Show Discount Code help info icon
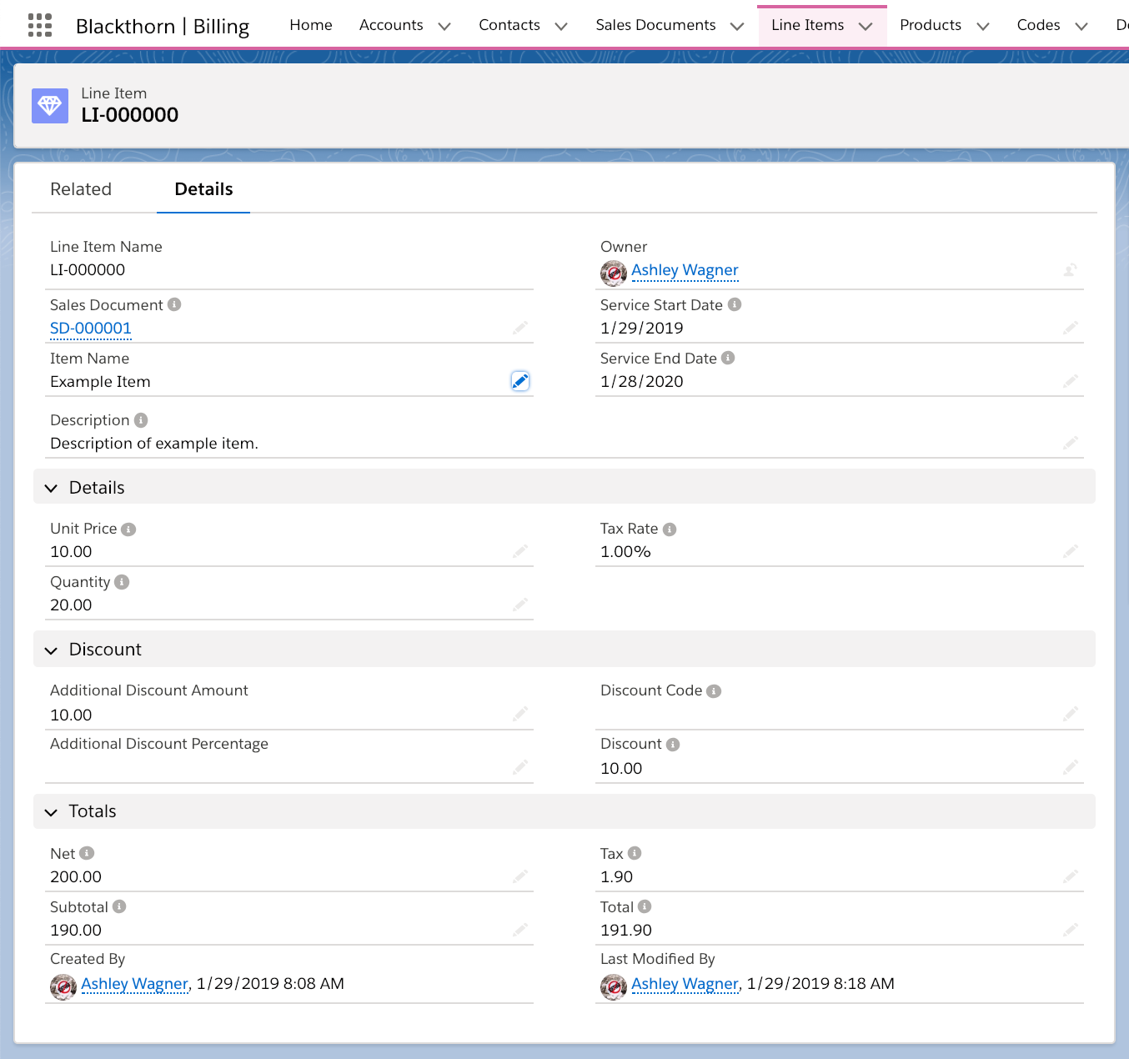Viewport: 1129px width, 1059px height. click(x=714, y=691)
